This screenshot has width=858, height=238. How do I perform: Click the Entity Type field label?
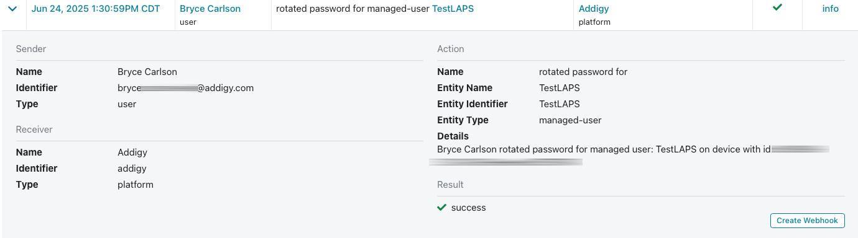[x=463, y=120]
